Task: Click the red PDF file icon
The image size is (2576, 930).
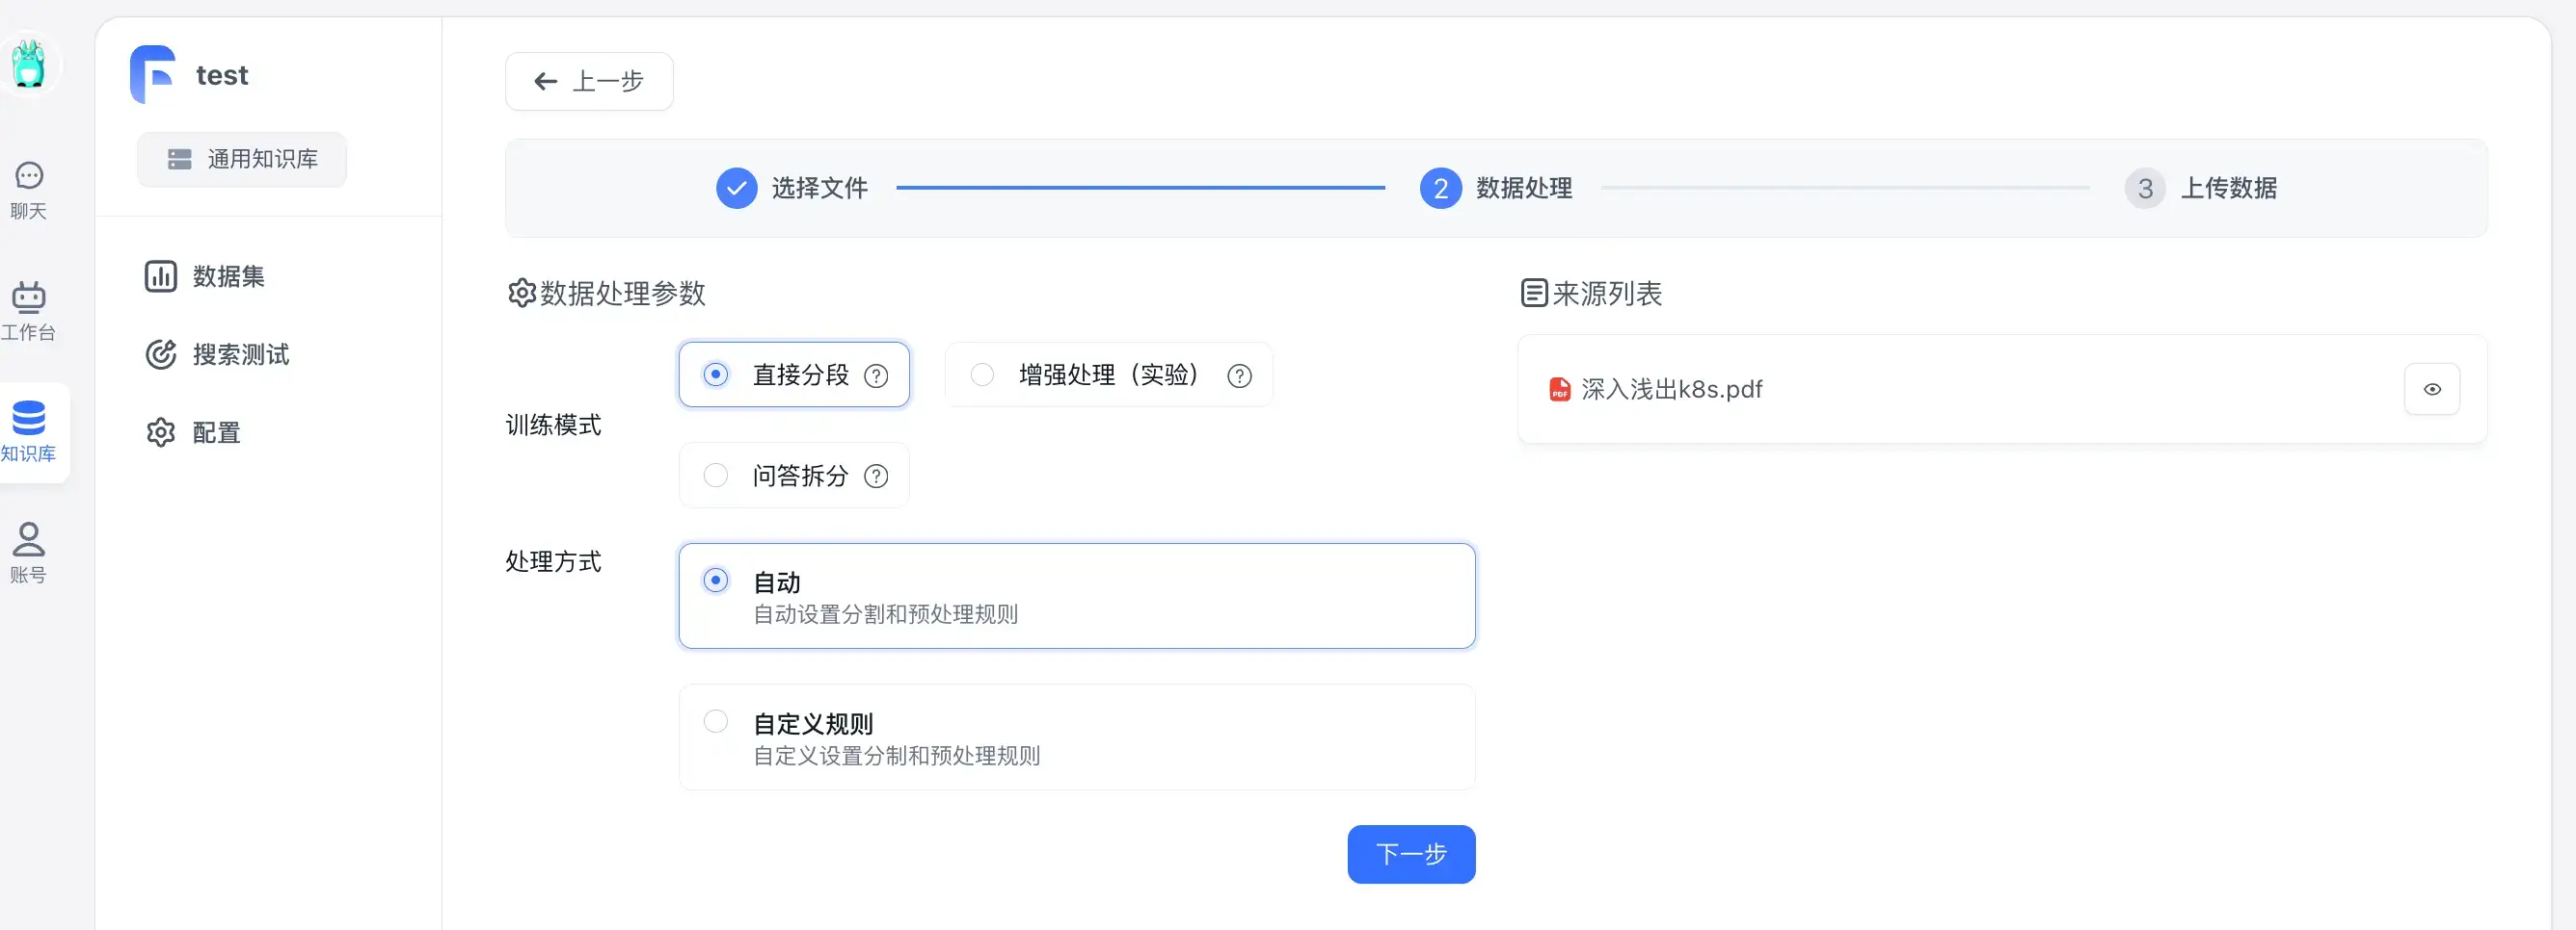Action: 1559,390
